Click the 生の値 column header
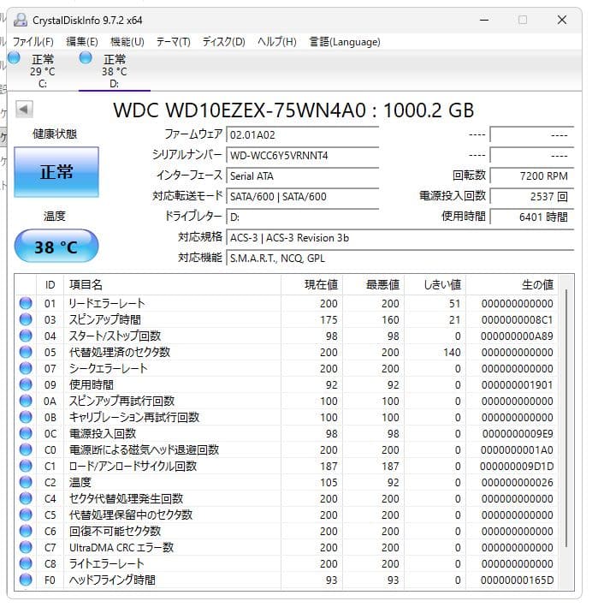 click(512, 285)
